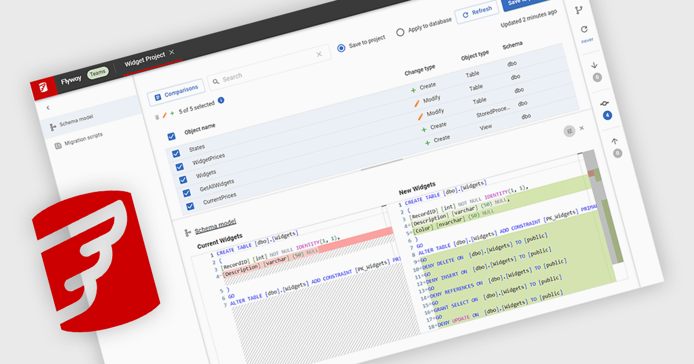This screenshot has height=364, width=694.
Task: Open the Git branch icon in the right sidebar
Action: [578, 10]
